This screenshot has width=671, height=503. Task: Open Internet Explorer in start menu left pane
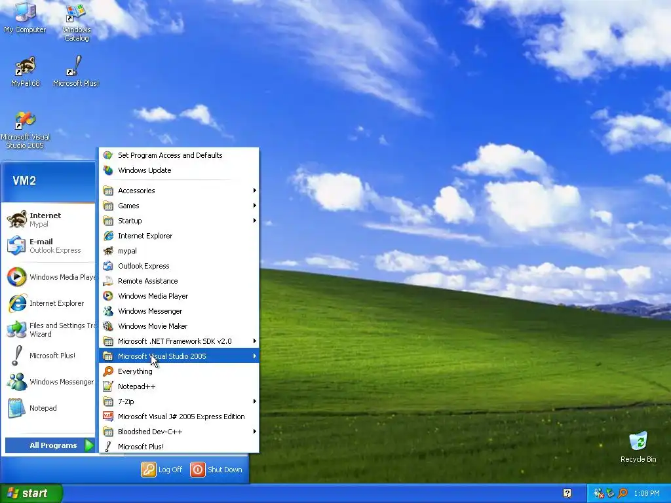(x=48, y=303)
